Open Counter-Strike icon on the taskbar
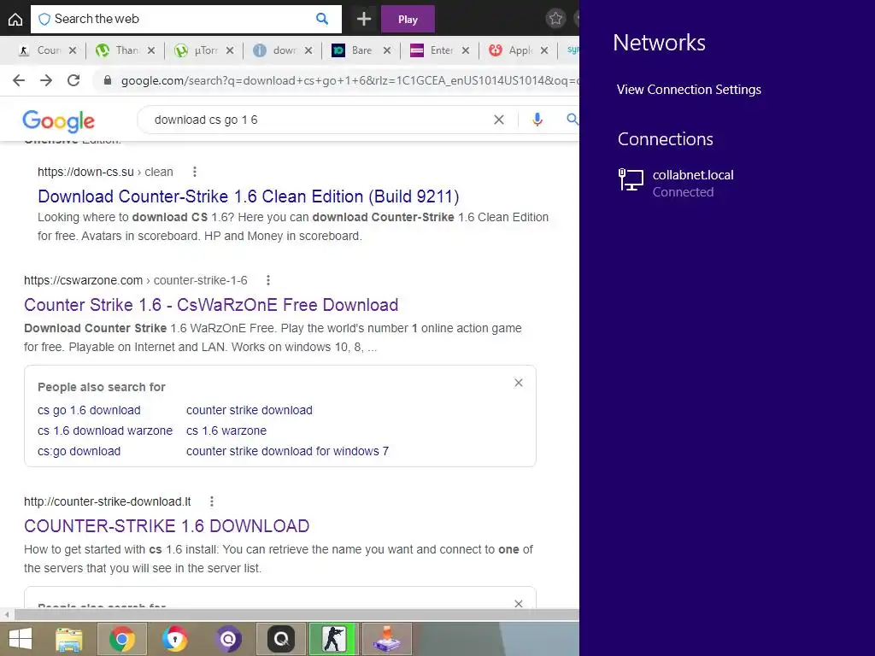Image resolution: width=875 pixels, height=656 pixels. [333, 639]
